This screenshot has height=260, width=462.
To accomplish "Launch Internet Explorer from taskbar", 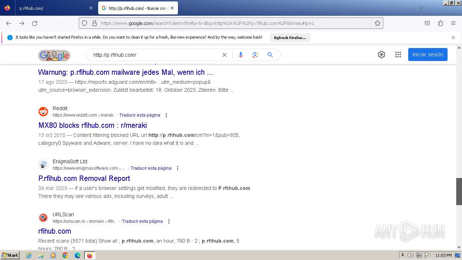I will pyautogui.click(x=29, y=255).
